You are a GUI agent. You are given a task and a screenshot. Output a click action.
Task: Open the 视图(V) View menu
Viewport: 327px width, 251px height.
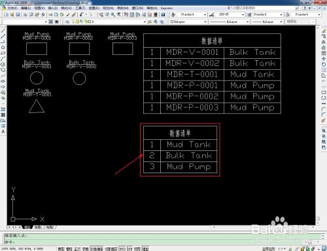coord(39,8)
